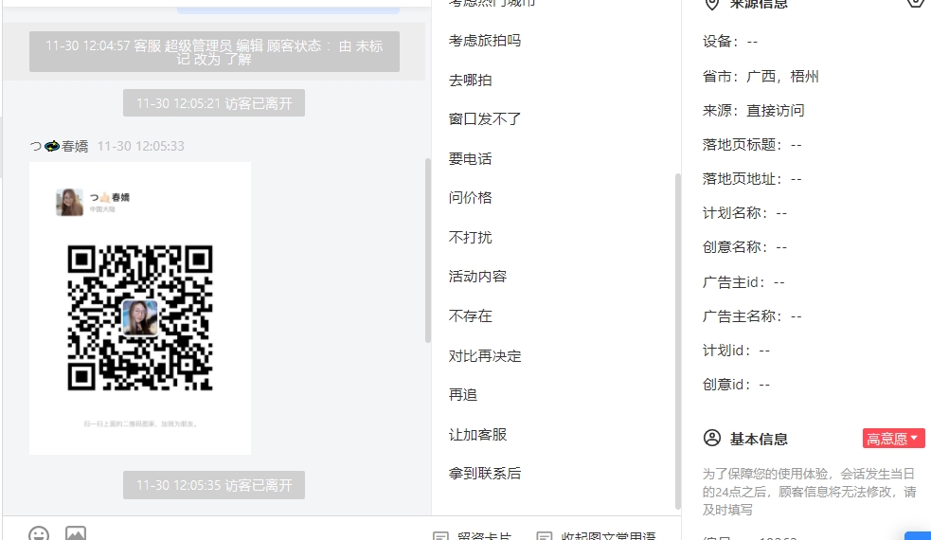
Task: Click the 创意名称 field
Action: [x=745, y=247]
